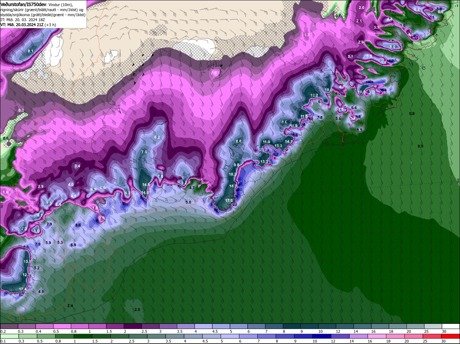Image resolution: width=460 pixels, height=344 pixels.
Task: Click the '5.9' precipitation value on the map
Action: pyautogui.click(x=48, y=242)
